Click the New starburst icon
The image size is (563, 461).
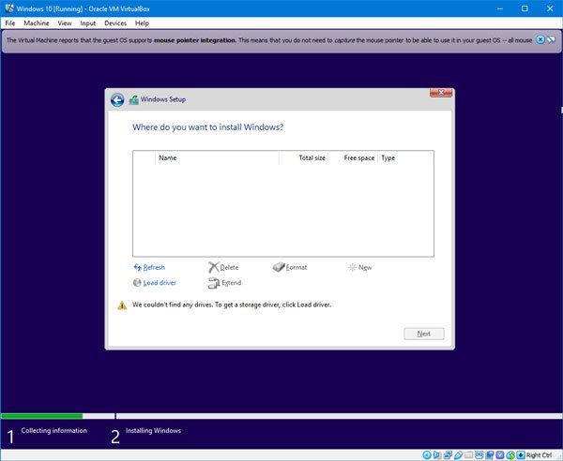point(352,267)
